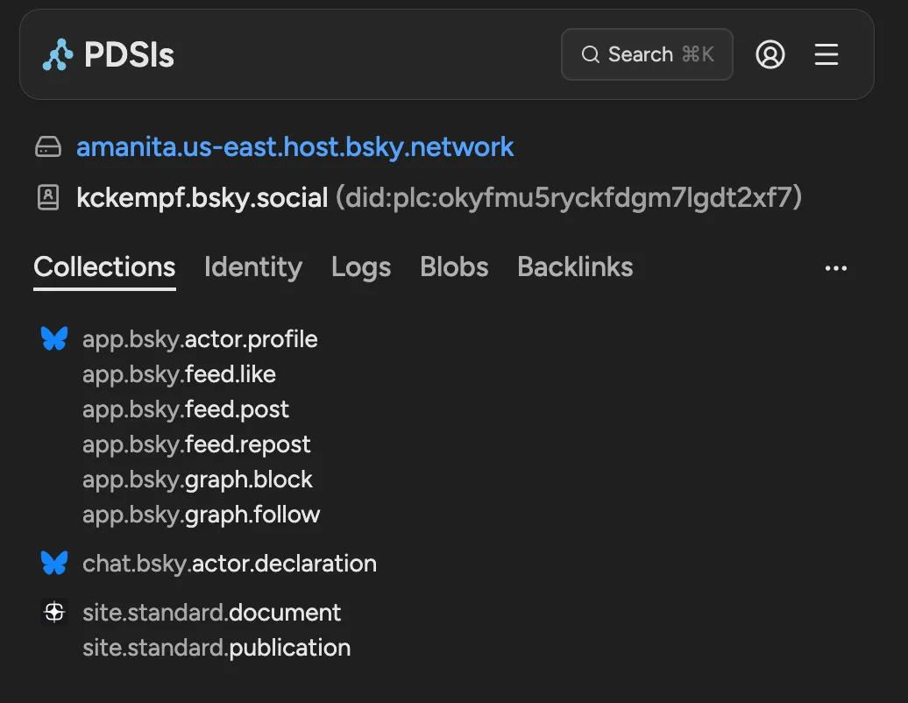Open app.bsky.feed.repost collection
908x703 pixels.
click(x=196, y=444)
